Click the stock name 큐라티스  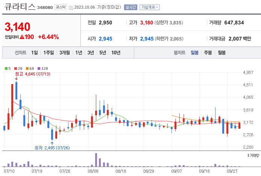20,7
